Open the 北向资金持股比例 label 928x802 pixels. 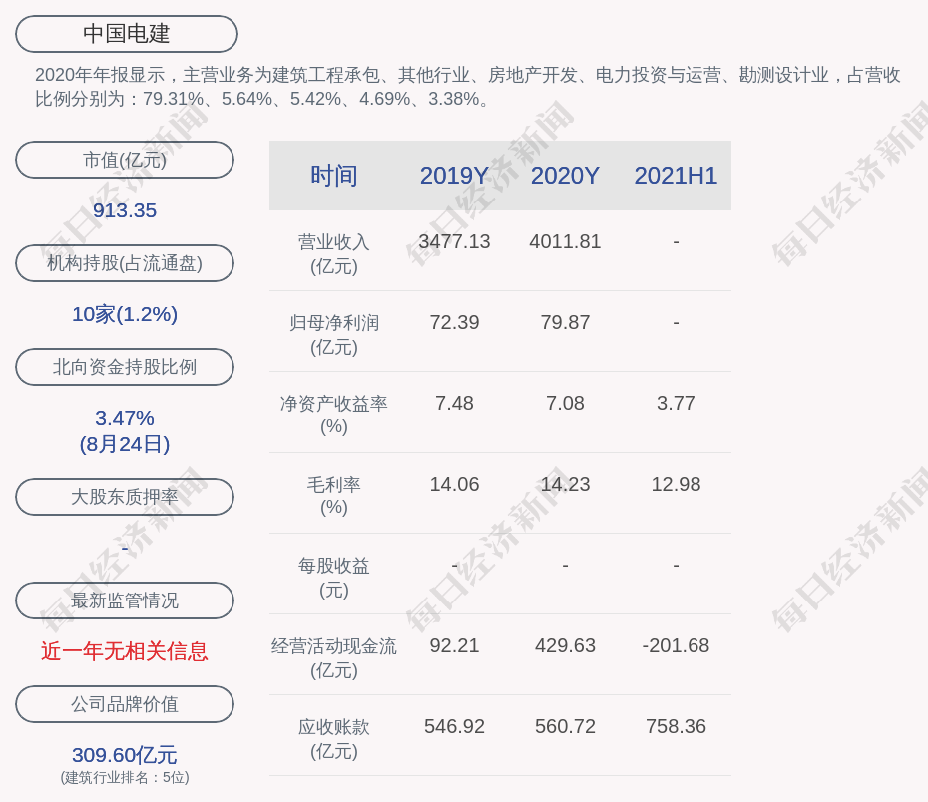coord(125,367)
